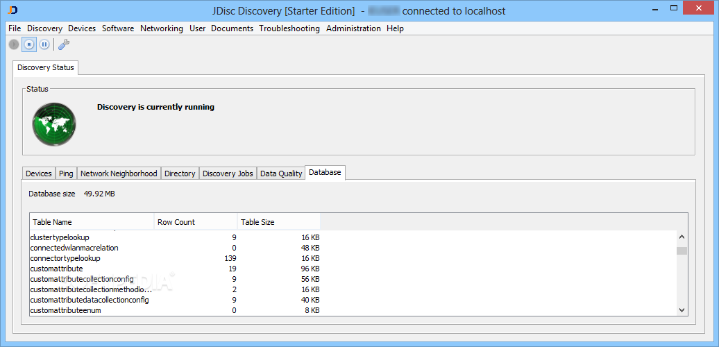719x347 pixels.
Task: Open the Discovery menu
Action: click(x=44, y=28)
